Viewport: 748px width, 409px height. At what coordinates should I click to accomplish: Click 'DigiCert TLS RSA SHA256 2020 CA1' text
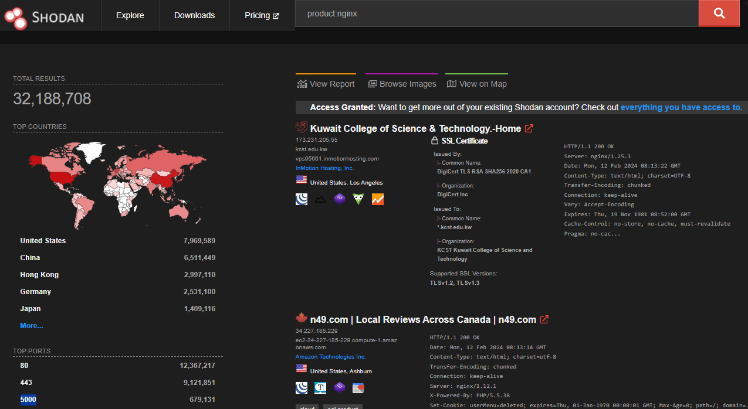tap(484, 172)
